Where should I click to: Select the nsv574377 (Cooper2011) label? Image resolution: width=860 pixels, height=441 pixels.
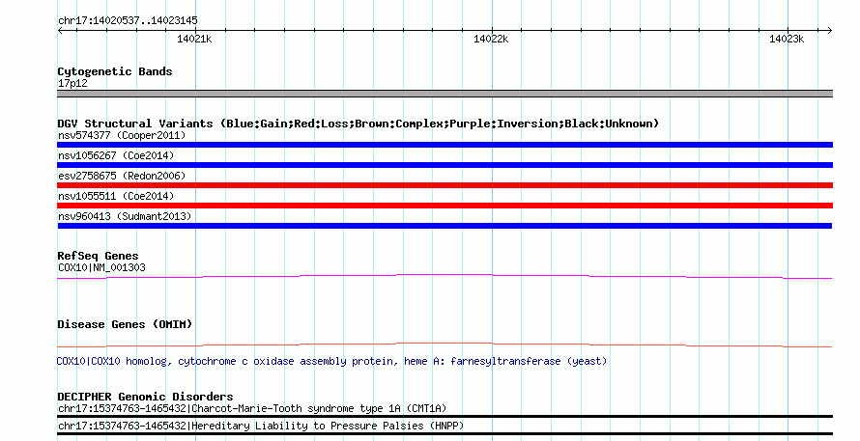[x=122, y=135]
